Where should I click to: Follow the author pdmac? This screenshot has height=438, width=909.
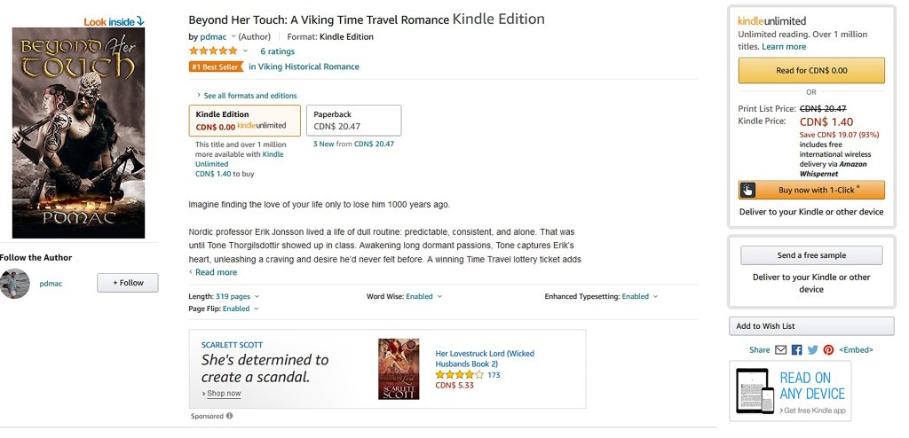click(128, 283)
